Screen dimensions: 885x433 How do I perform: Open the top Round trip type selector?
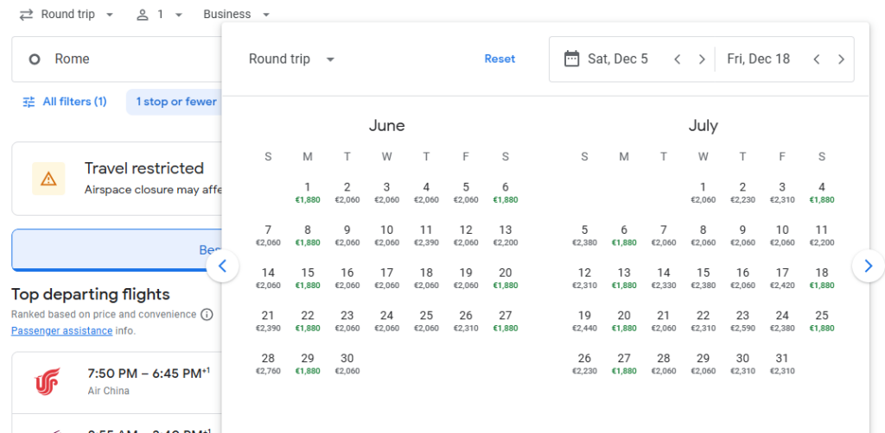(x=67, y=15)
